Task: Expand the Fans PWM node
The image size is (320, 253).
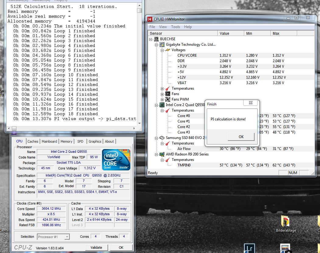Action: (x=162, y=100)
